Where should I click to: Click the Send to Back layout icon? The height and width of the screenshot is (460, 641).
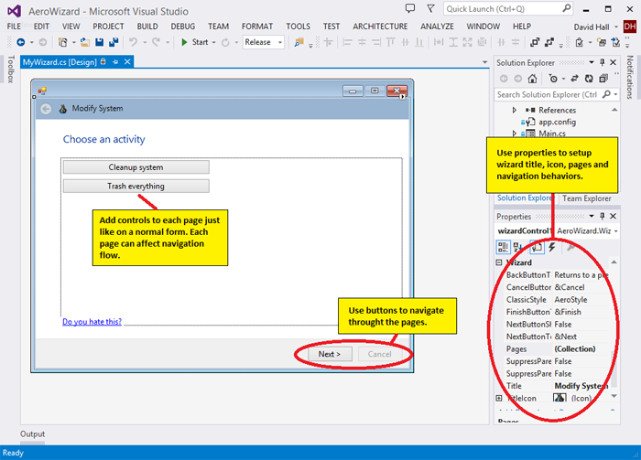pyautogui.click(x=549, y=42)
